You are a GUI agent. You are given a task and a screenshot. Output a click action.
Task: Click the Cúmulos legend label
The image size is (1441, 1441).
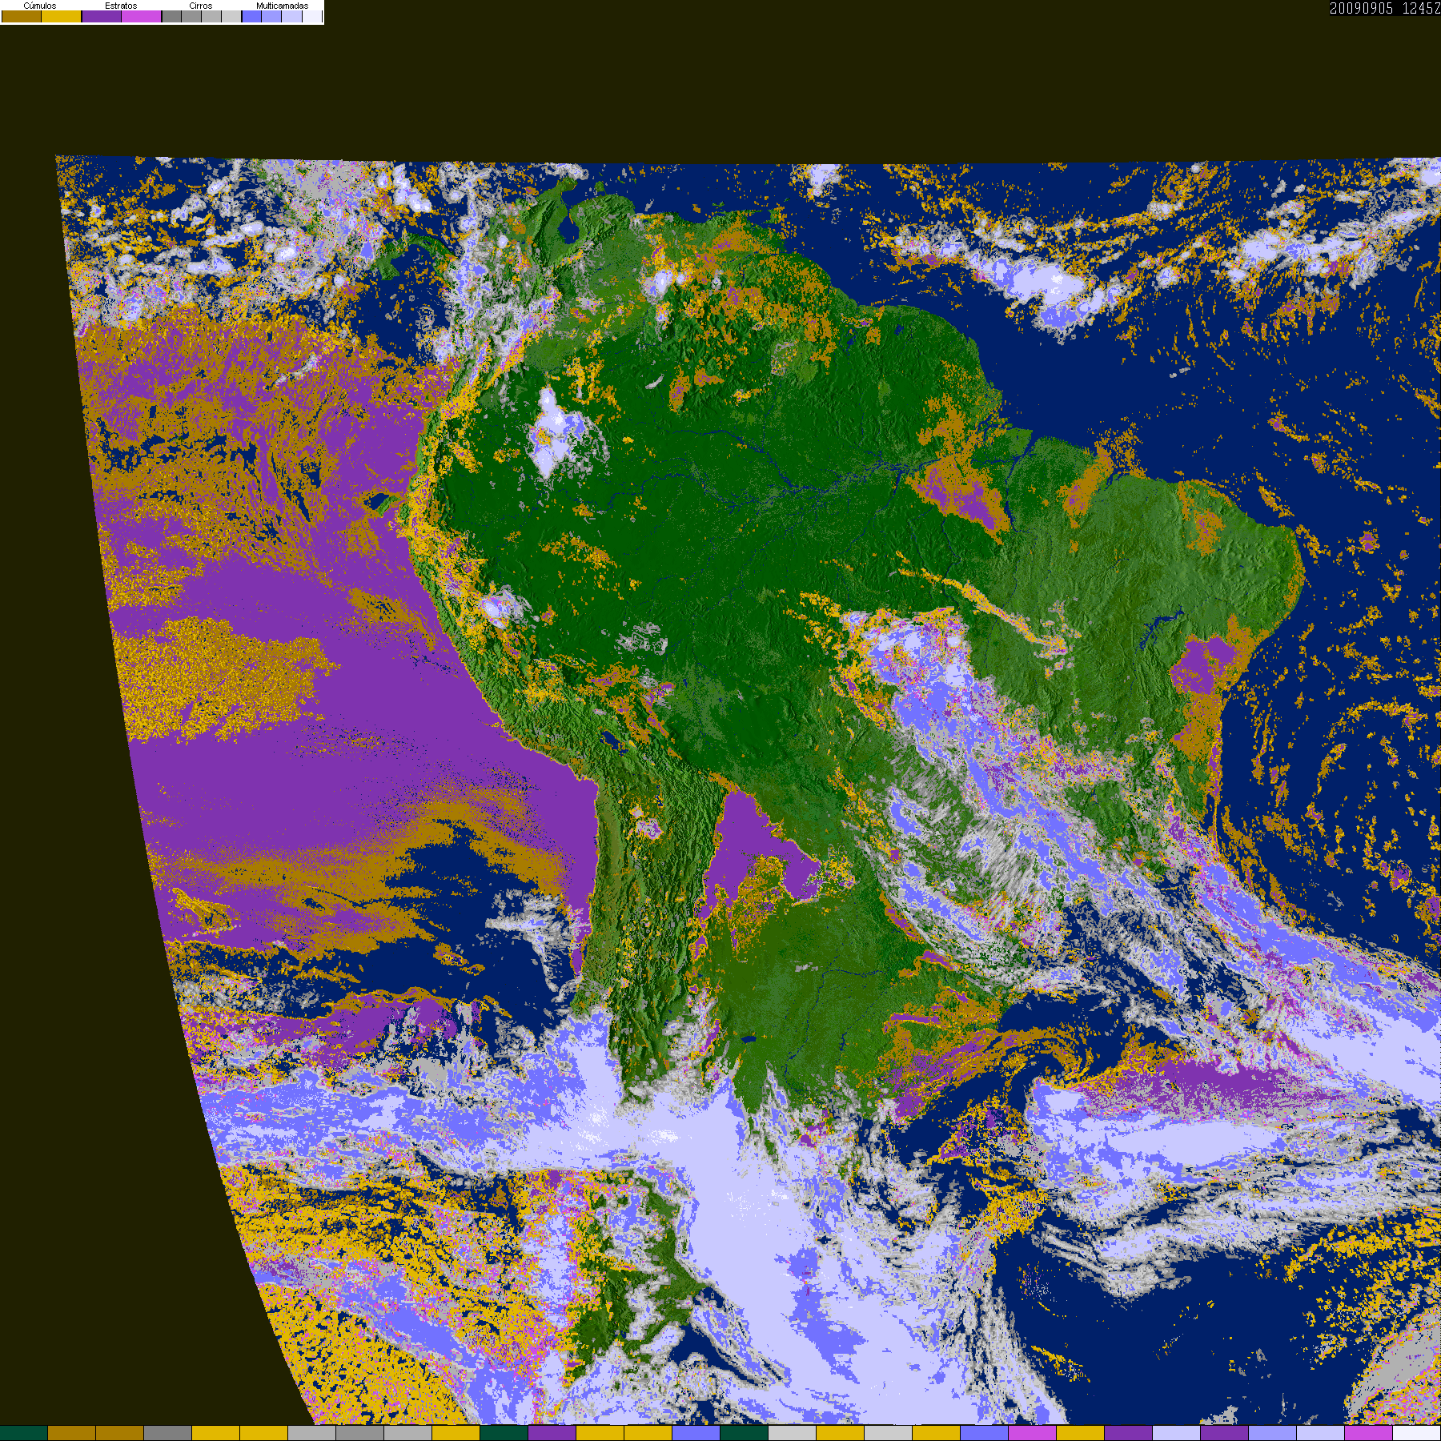pos(40,6)
